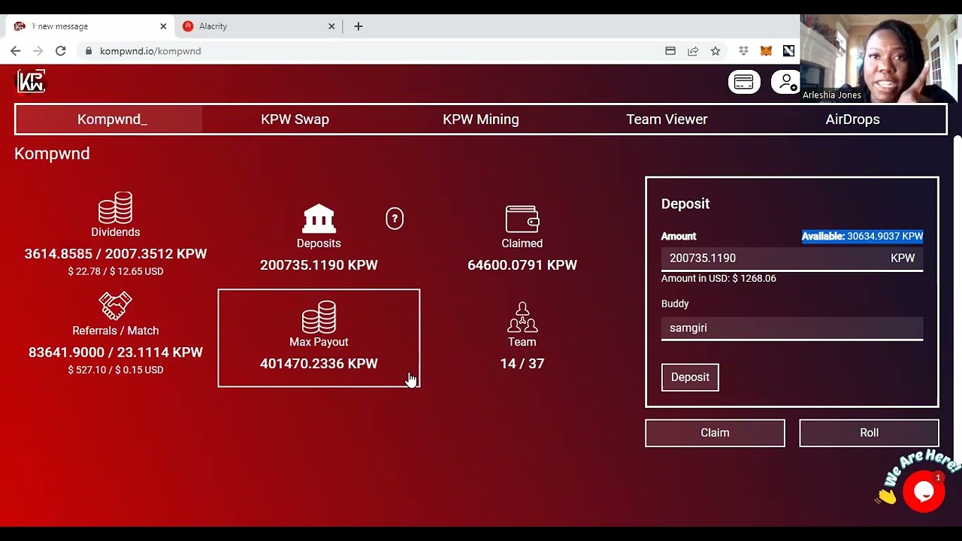Click the Amount in USD: $ 1268.06 text
The image size is (962, 541).
pos(718,278)
